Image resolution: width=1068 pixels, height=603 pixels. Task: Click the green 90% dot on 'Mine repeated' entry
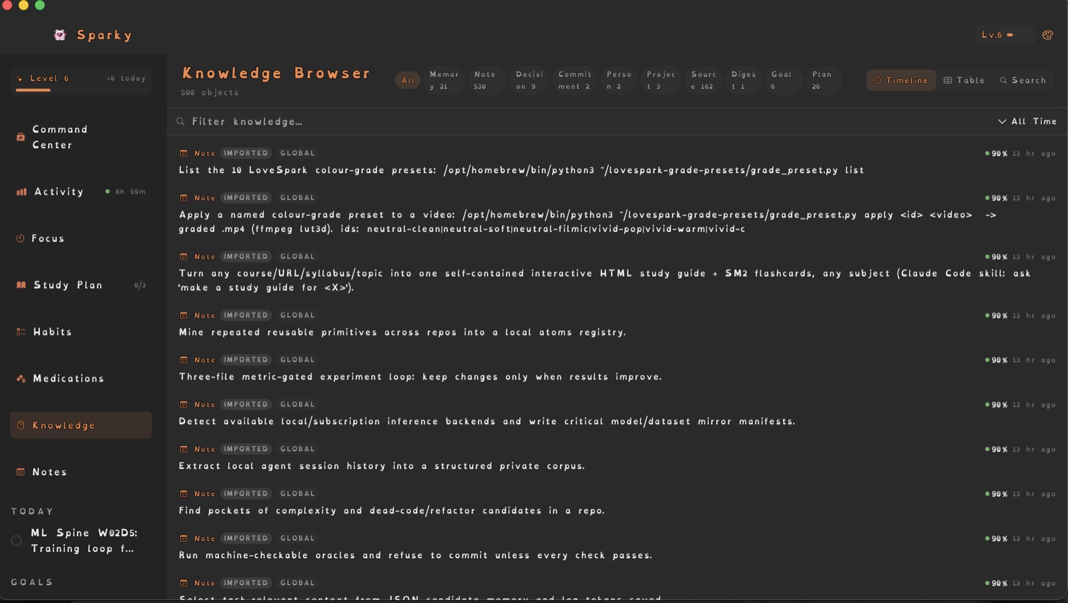point(987,315)
